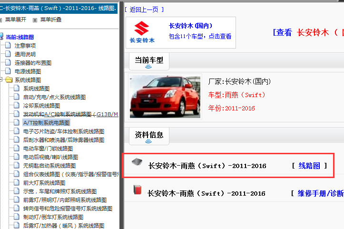Viewport: 344px width, 229px height.
Task: Click 长安铃木-雨燕 2011-2016 线路图 title bar
Action: (58, 9)
